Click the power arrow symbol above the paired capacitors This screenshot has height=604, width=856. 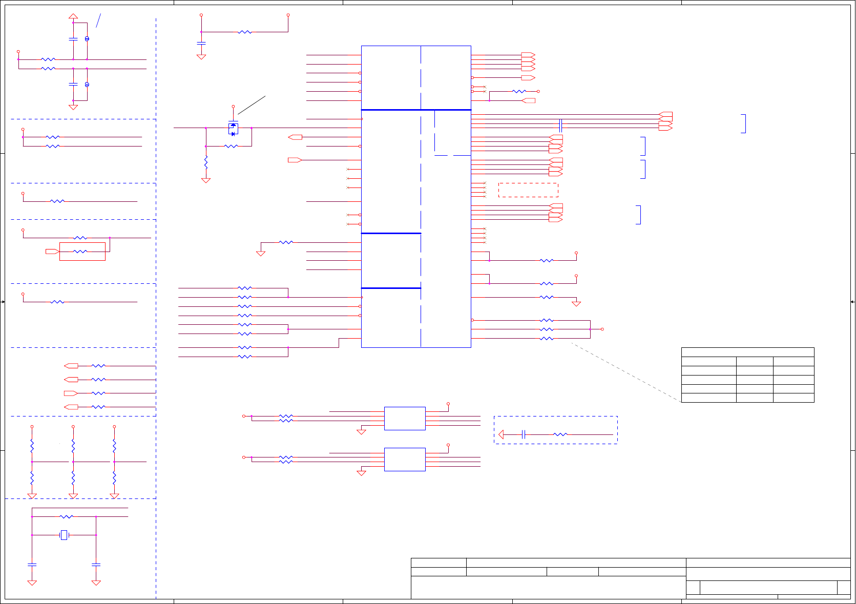point(73,16)
